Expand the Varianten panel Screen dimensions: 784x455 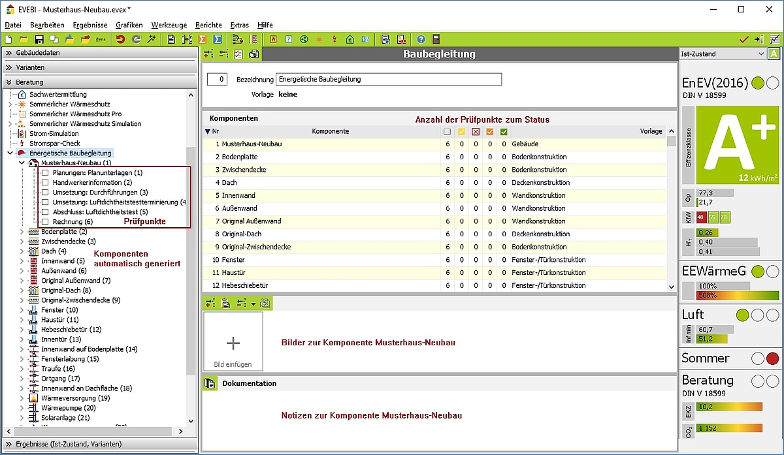[99, 67]
